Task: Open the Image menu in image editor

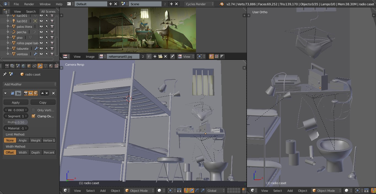Action: coord(90,56)
